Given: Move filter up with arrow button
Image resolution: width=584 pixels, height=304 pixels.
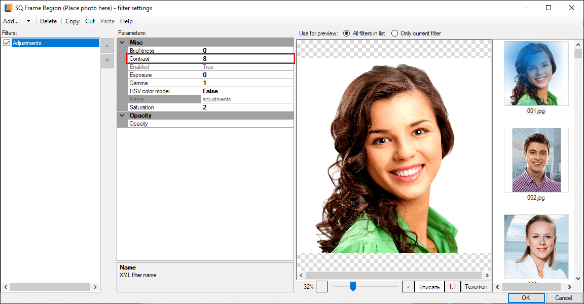Looking at the screenshot, I should coord(107,46).
